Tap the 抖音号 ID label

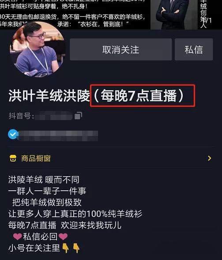point(21,116)
